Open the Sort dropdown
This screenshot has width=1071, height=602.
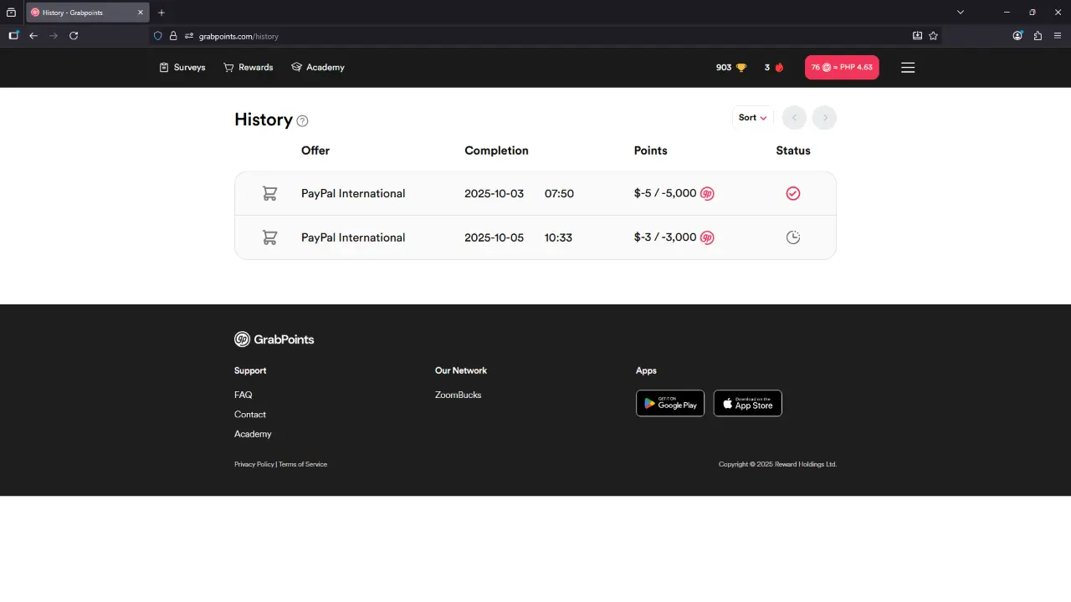(752, 118)
